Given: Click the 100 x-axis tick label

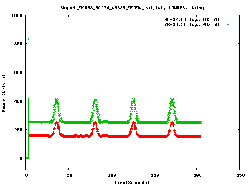Looking at the screenshot, I should (x=112, y=175).
